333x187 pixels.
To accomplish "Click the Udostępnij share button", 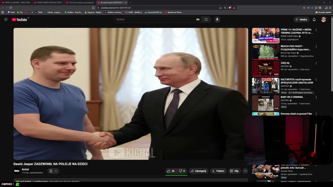I will coord(198,171).
